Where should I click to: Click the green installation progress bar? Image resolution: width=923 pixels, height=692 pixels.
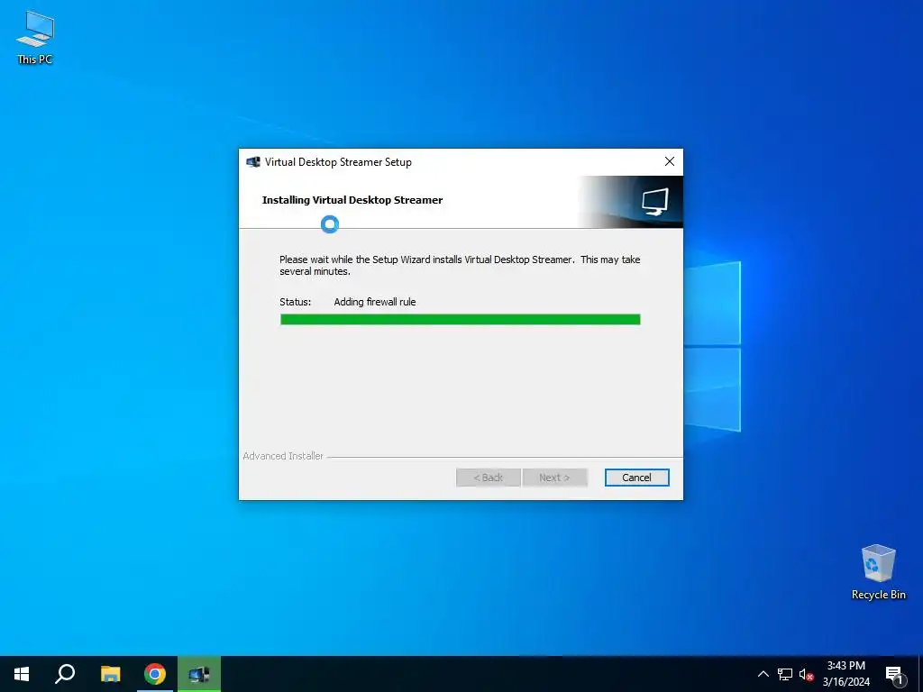(461, 320)
